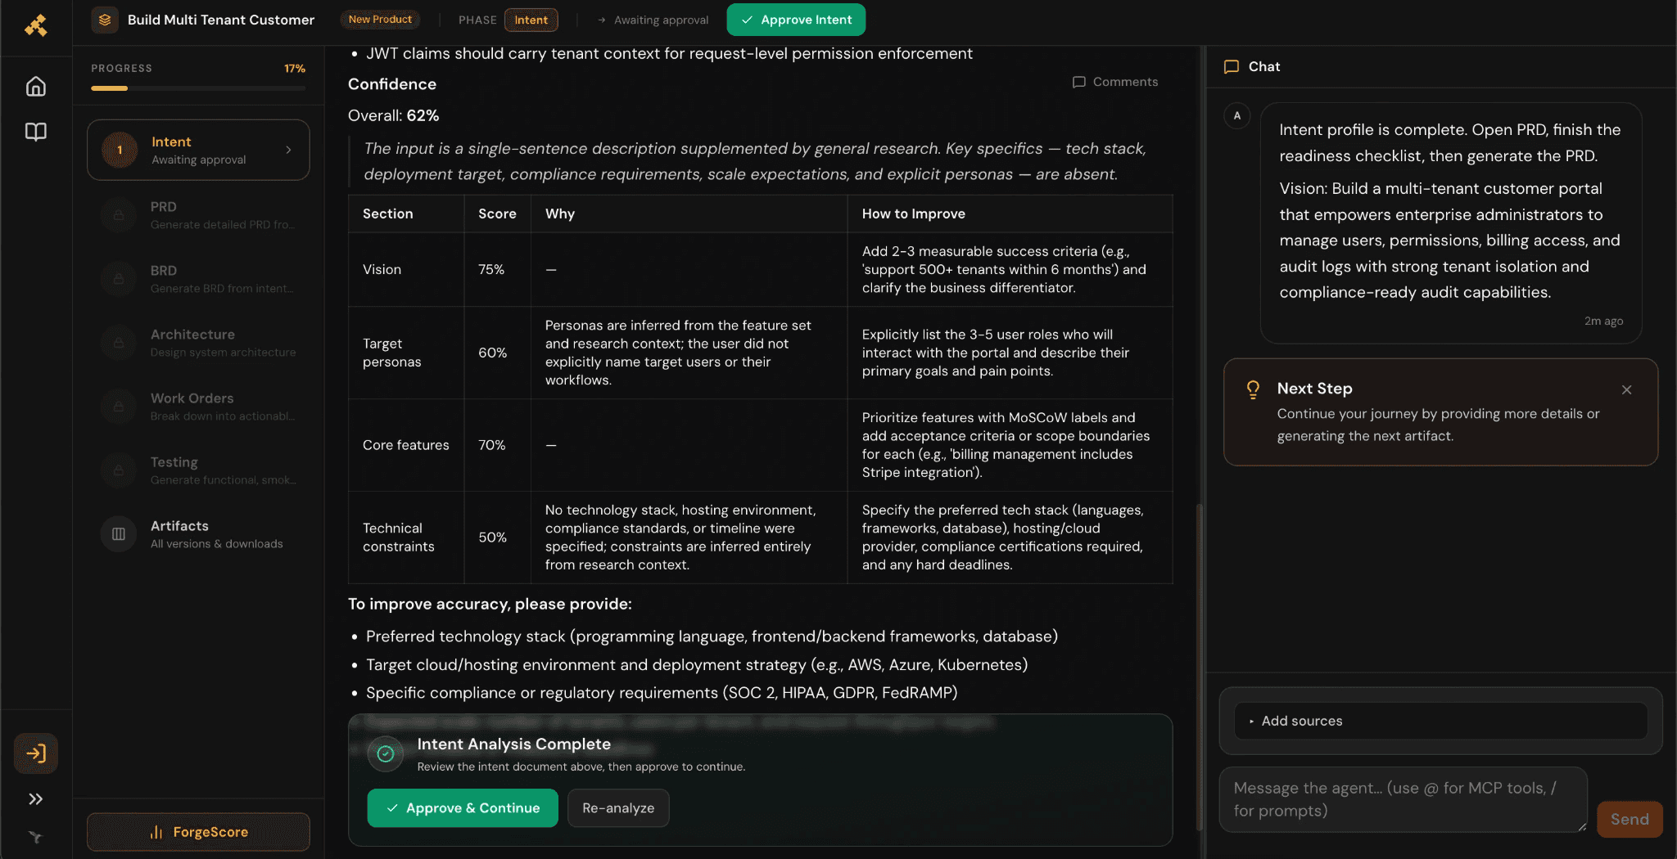The width and height of the screenshot is (1677, 859).
Task: Click the app logo icon in the top-left corner
Action: pyautogui.click(x=35, y=25)
